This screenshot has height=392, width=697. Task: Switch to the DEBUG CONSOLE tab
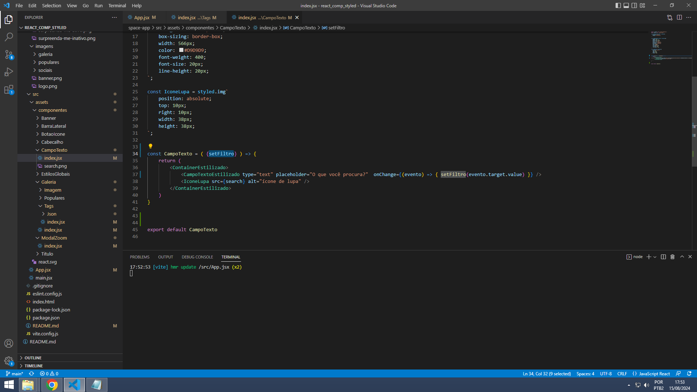(x=197, y=257)
